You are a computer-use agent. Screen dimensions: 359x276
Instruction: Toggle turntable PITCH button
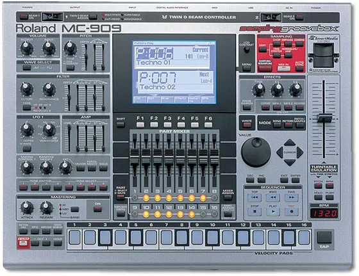coord(318,186)
